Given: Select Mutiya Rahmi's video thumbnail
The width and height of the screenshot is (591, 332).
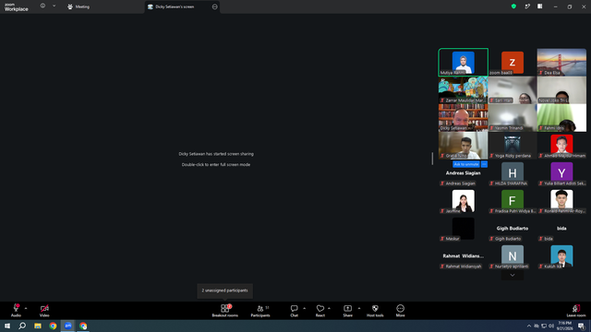Looking at the screenshot, I should pyautogui.click(x=464, y=62).
